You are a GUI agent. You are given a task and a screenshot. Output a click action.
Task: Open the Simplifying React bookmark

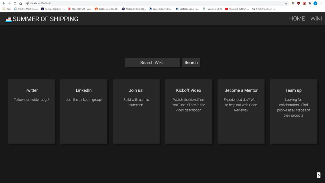click(x=264, y=9)
